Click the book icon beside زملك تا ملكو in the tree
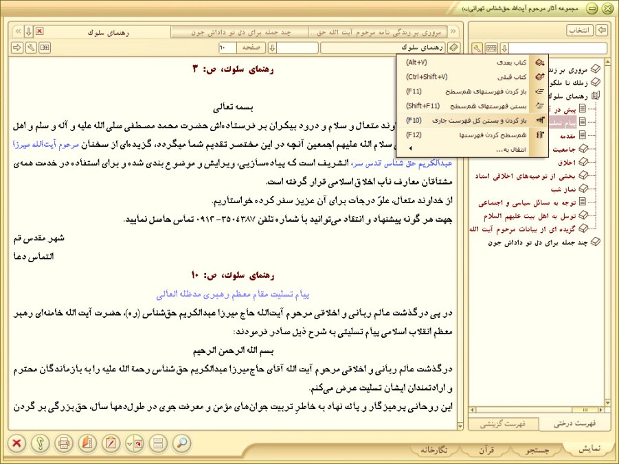The width and height of the screenshot is (619, 464). [x=595, y=82]
